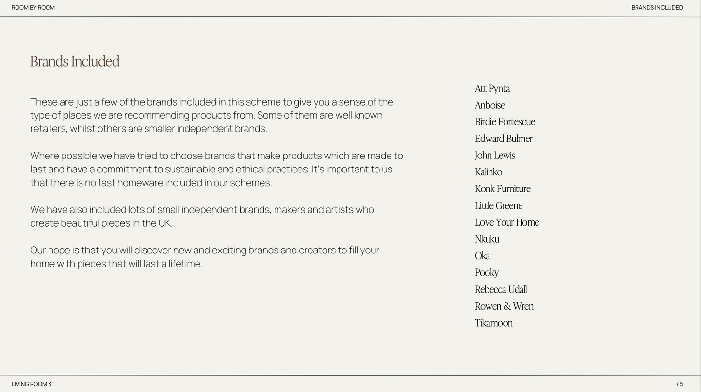Select the Rowen & Wren brand
Image resolution: width=701 pixels, height=392 pixels.
click(504, 306)
